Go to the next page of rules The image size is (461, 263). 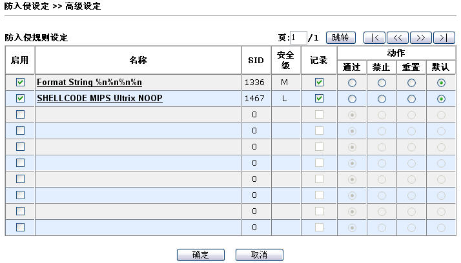point(420,37)
